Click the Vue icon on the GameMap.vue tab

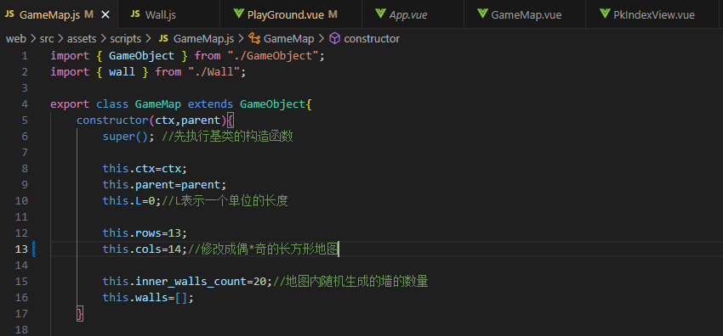(482, 14)
